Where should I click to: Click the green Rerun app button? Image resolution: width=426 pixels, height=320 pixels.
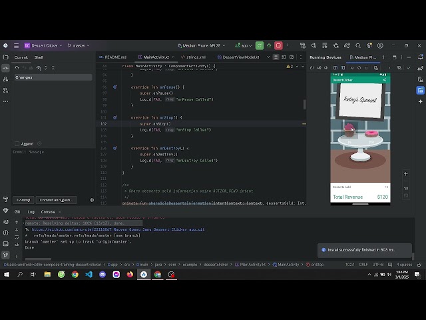(260, 45)
